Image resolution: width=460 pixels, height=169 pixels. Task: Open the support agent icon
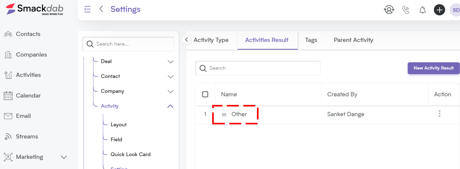(389, 10)
